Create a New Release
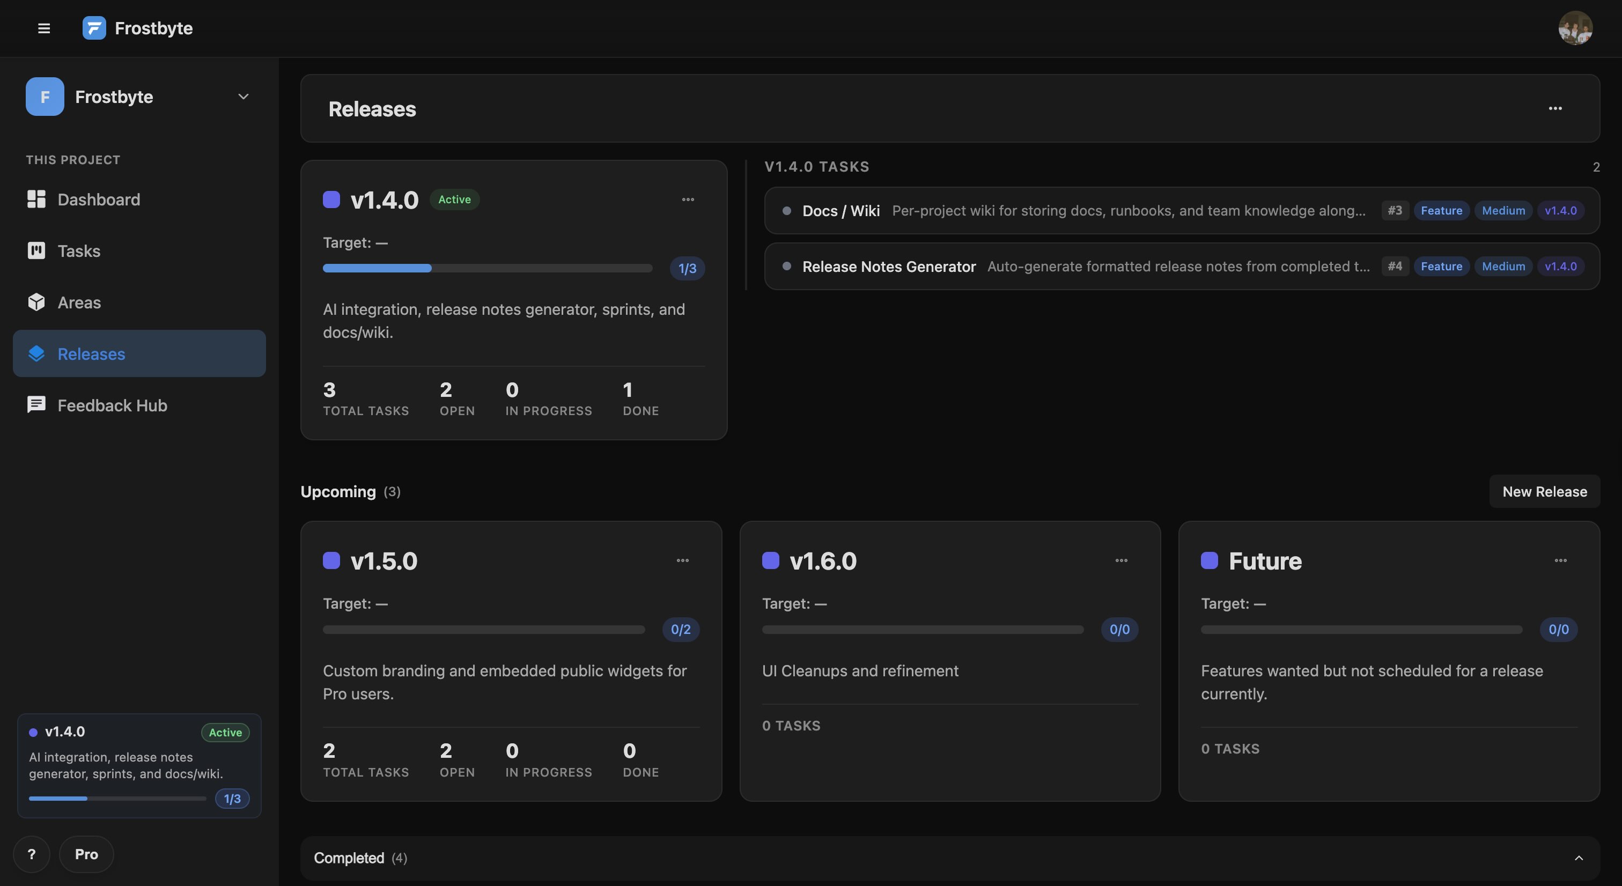 pyautogui.click(x=1545, y=491)
